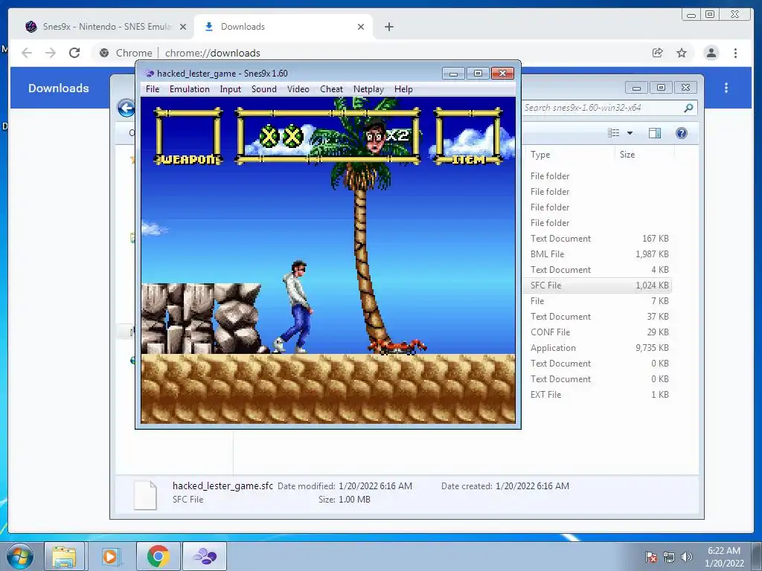Viewport: 762px width, 571px height.
Task: Click the Explorer back arrow button
Action: 127,108
